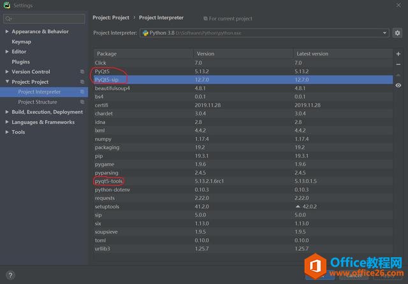Viewport: 408px width, 284px height.
Task: Select Project Structure in sidebar
Action: click(44, 102)
